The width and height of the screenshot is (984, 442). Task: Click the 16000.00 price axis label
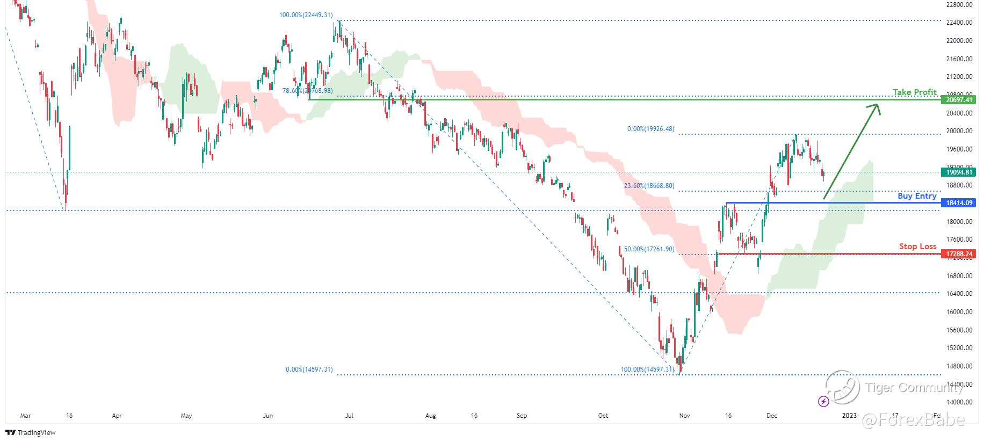pos(959,312)
